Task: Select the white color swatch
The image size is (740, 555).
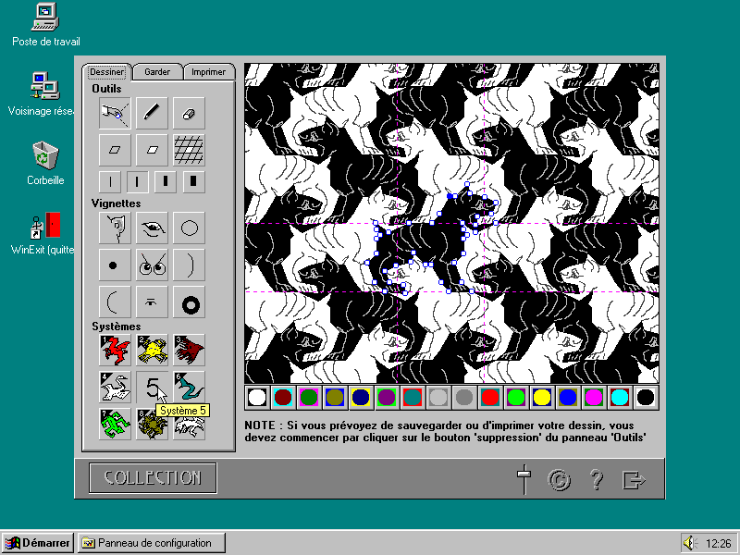Action: [257, 398]
